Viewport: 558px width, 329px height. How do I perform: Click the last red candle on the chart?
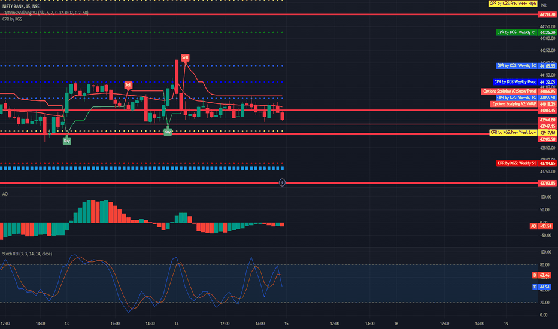click(x=283, y=116)
